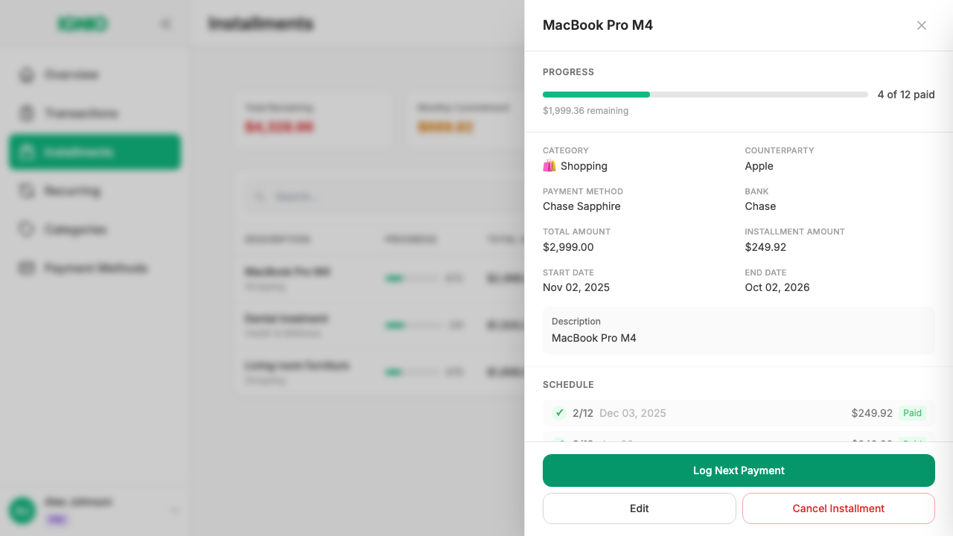Click the Overview icon in the sidebar

pyautogui.click(x=27, y=75)
